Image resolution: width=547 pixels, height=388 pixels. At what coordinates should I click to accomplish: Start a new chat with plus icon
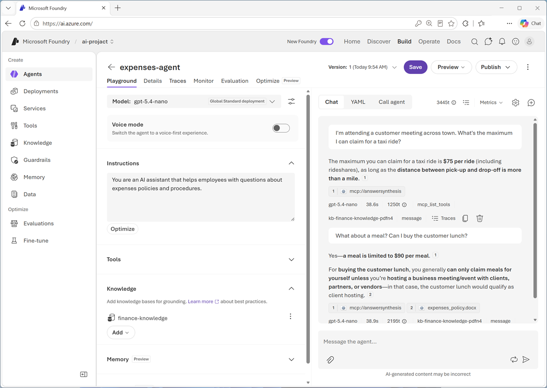pos(531,103)
